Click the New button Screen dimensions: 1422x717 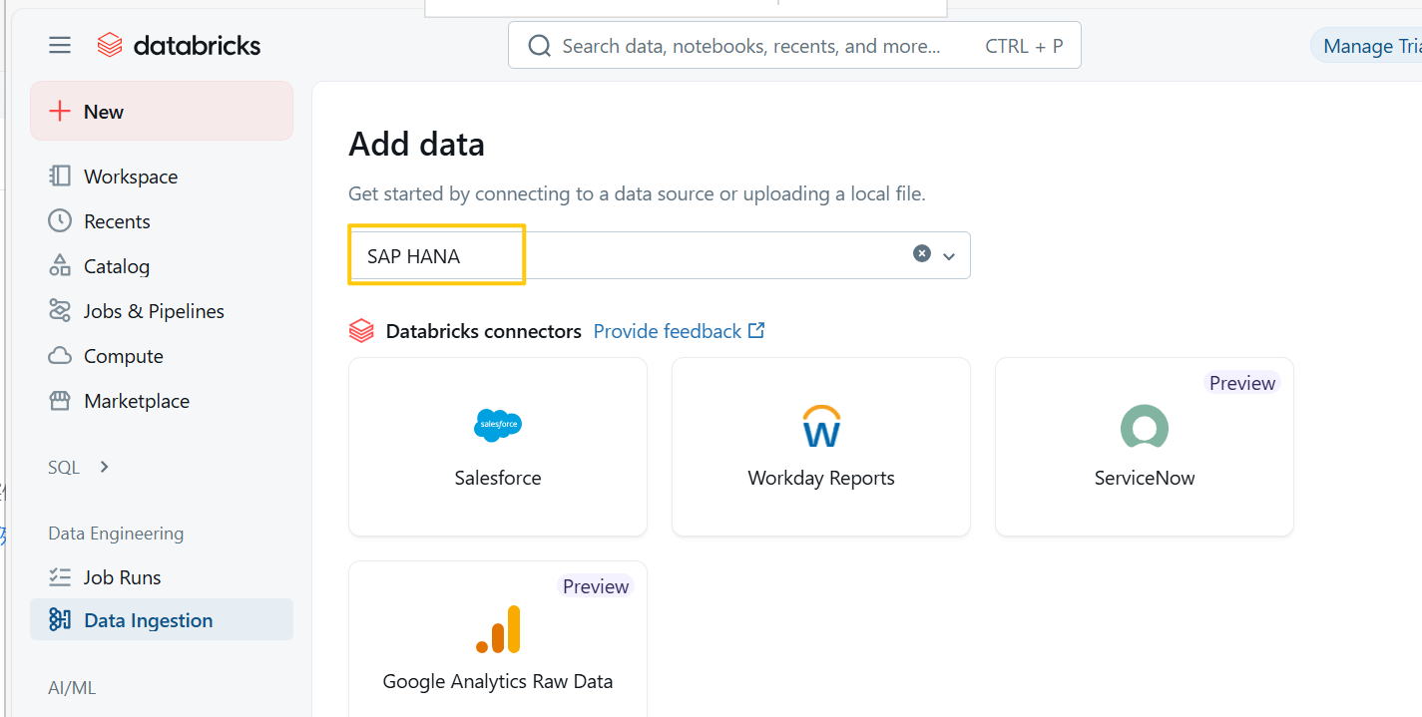[x=162, y=111]
